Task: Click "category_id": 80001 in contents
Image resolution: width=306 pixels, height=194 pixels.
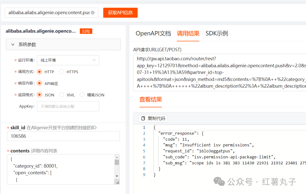Action: coord(35,166)
